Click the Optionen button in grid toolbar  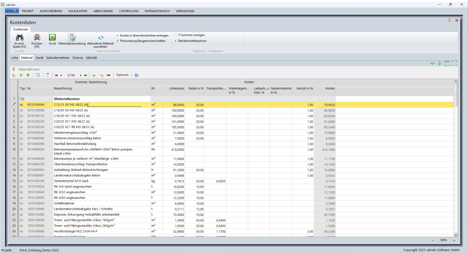click(122, 75)
